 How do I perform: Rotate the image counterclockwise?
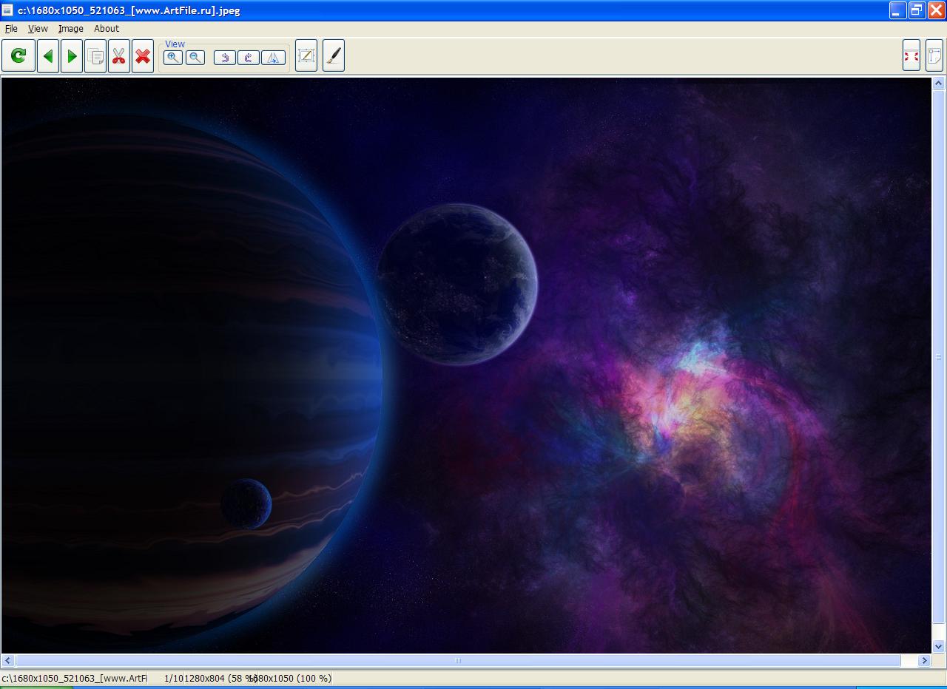pos(225,58)
